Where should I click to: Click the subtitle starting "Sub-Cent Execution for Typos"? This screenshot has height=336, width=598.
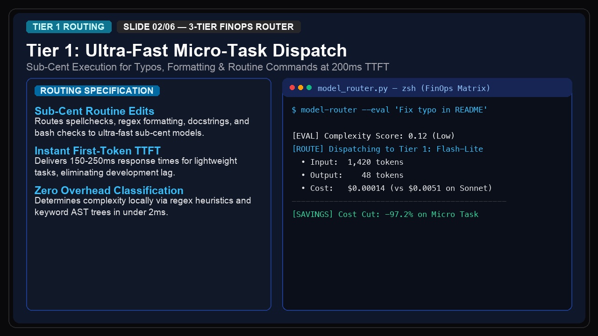208,67
